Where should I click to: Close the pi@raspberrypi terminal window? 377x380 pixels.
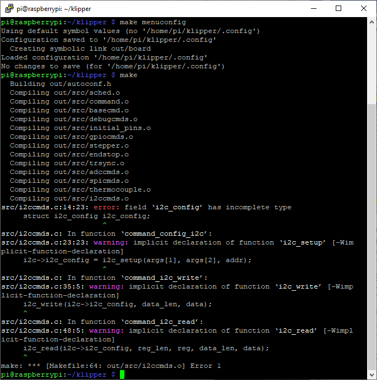[364, 8]
